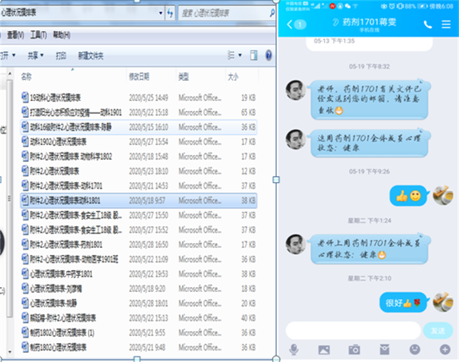The width and height of the screenshot is (459, 362).
Task: Select file 心理状况摸排表-中药学1801
Action: [x=64, y=273]
